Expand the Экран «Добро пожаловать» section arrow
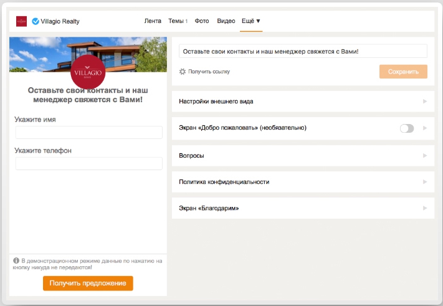 coord(425,128)
